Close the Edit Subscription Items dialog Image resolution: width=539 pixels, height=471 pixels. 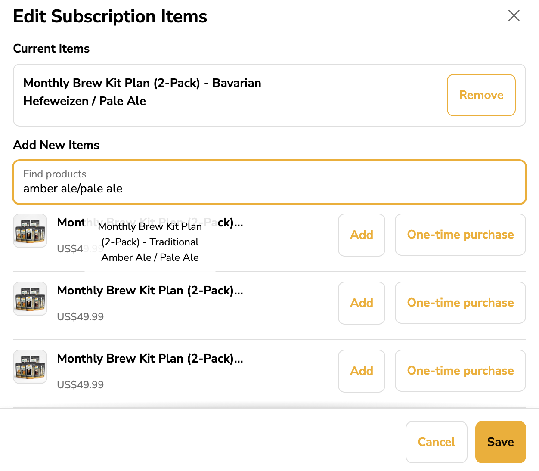coord(514,16)
